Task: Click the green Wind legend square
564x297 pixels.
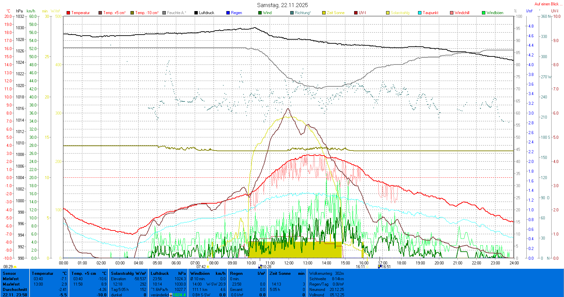Action: (x=260, y=13)
